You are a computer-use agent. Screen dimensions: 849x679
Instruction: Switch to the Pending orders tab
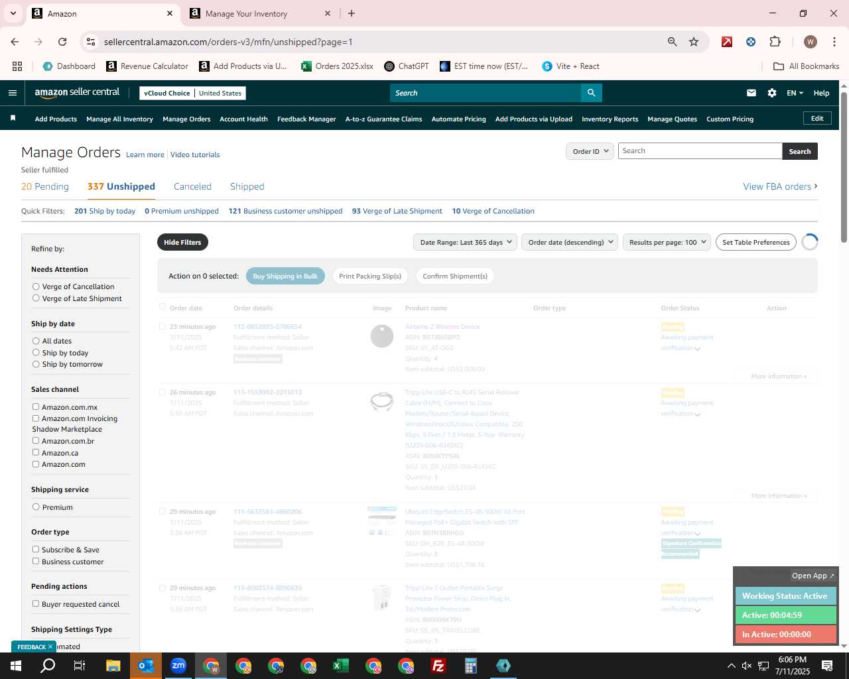click(x=45, y=186)
